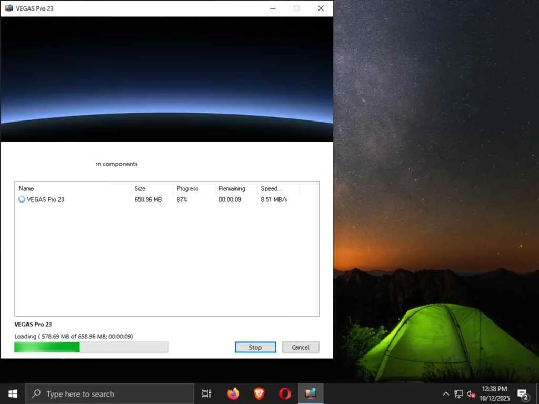
Task: Click the VEGAS Pro 23 title bar icon
Action: tap(8, 8)
